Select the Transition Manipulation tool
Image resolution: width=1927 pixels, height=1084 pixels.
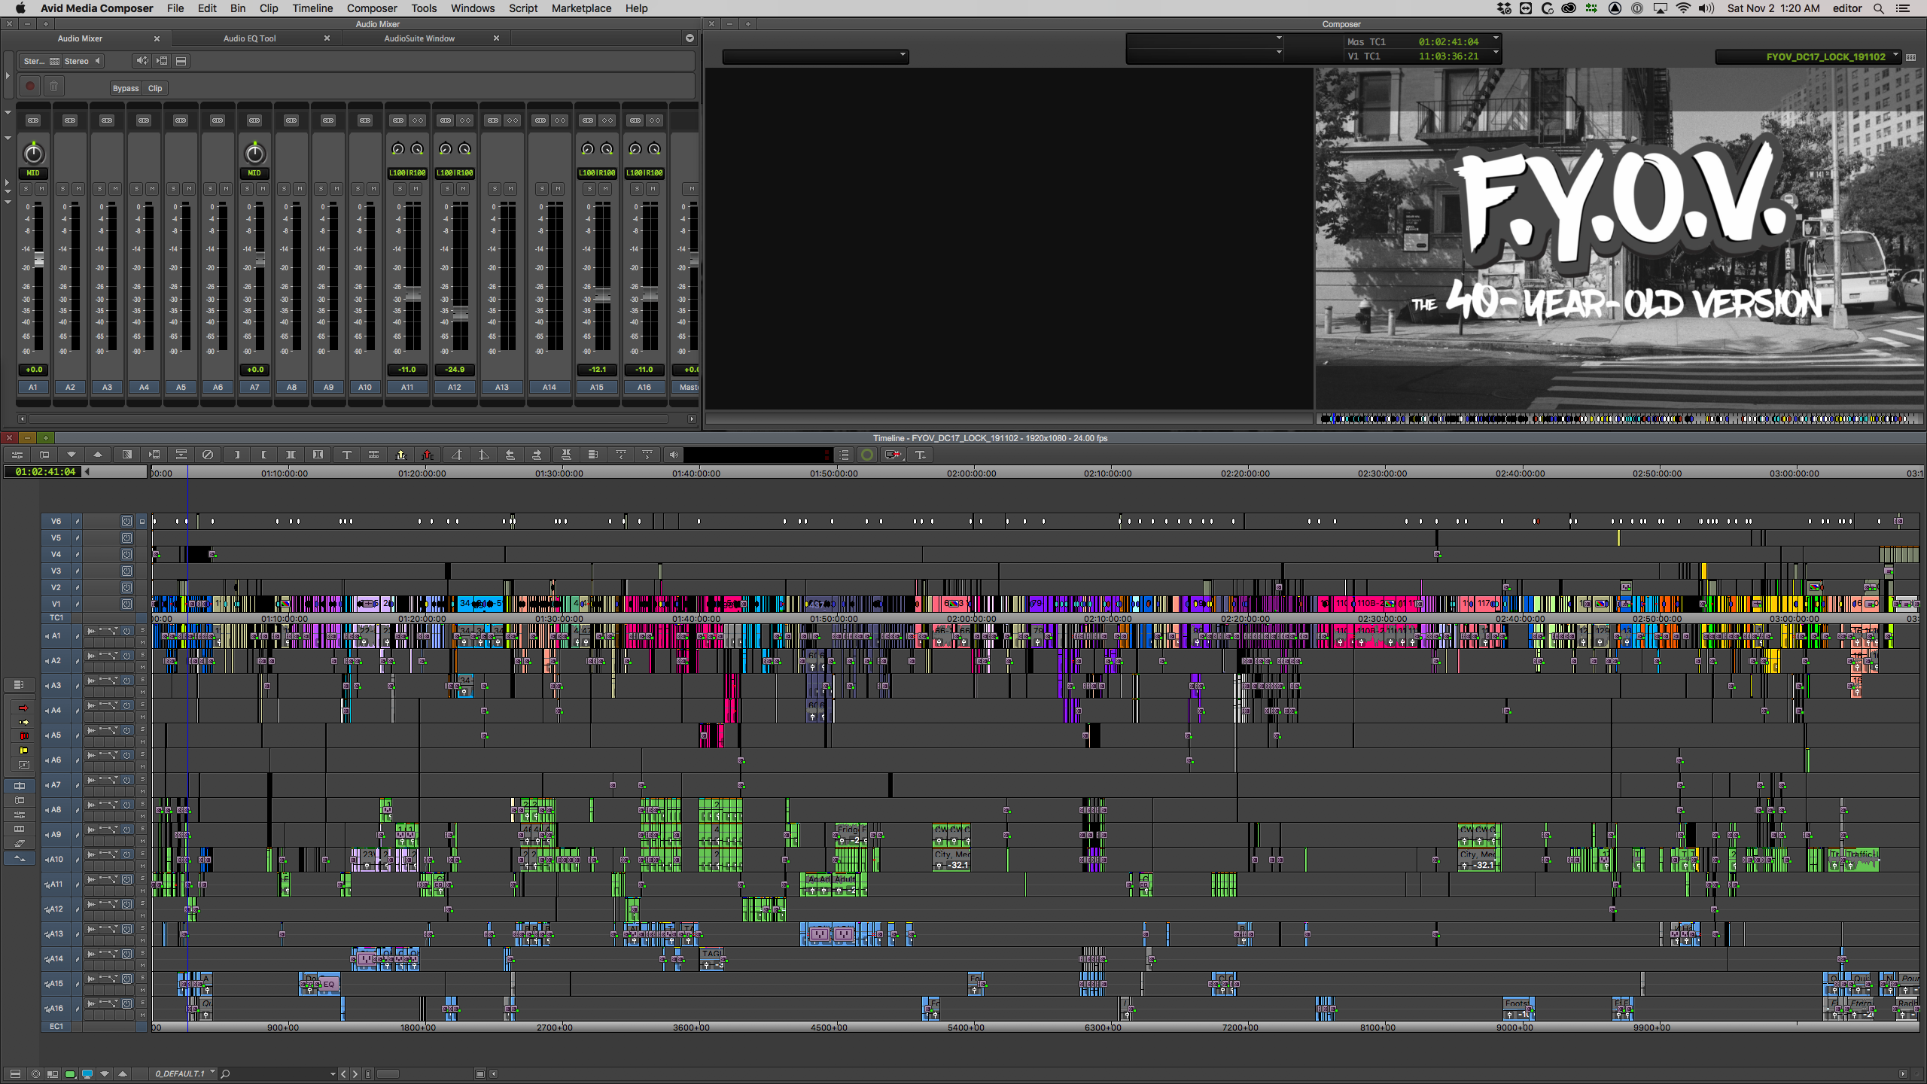pos(23,765)
